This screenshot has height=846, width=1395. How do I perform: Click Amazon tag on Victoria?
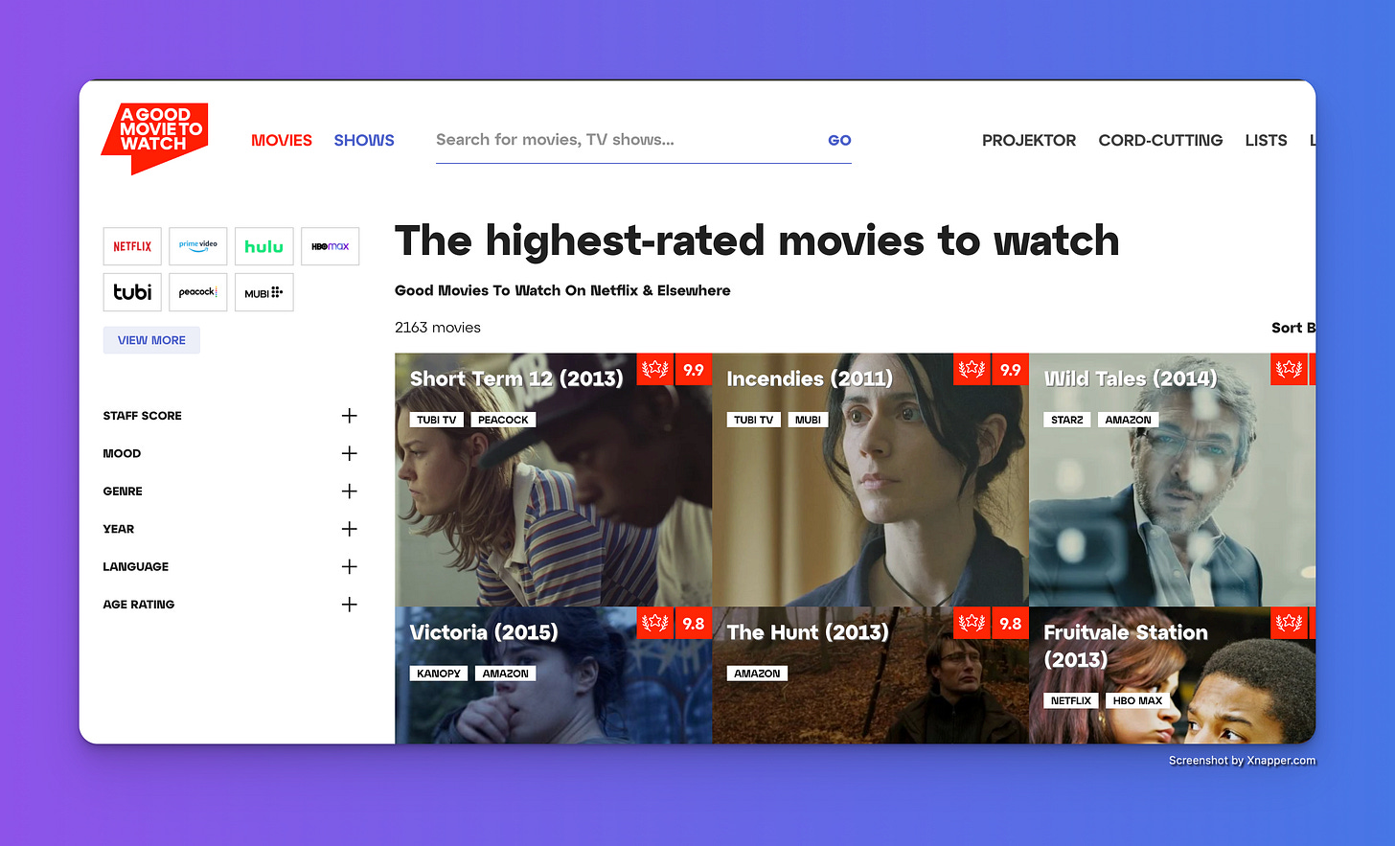coord(506,674)
